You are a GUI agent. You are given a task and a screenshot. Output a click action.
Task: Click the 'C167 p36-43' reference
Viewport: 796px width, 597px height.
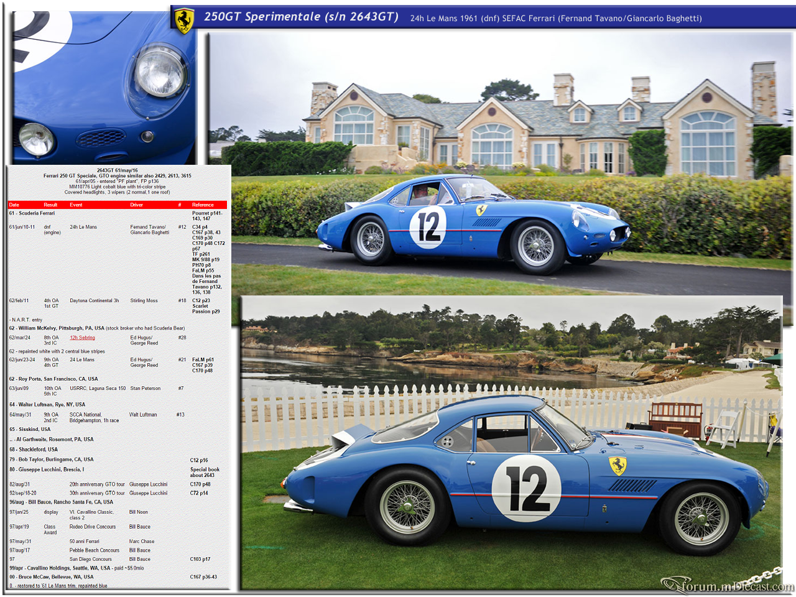coord(203,576)
